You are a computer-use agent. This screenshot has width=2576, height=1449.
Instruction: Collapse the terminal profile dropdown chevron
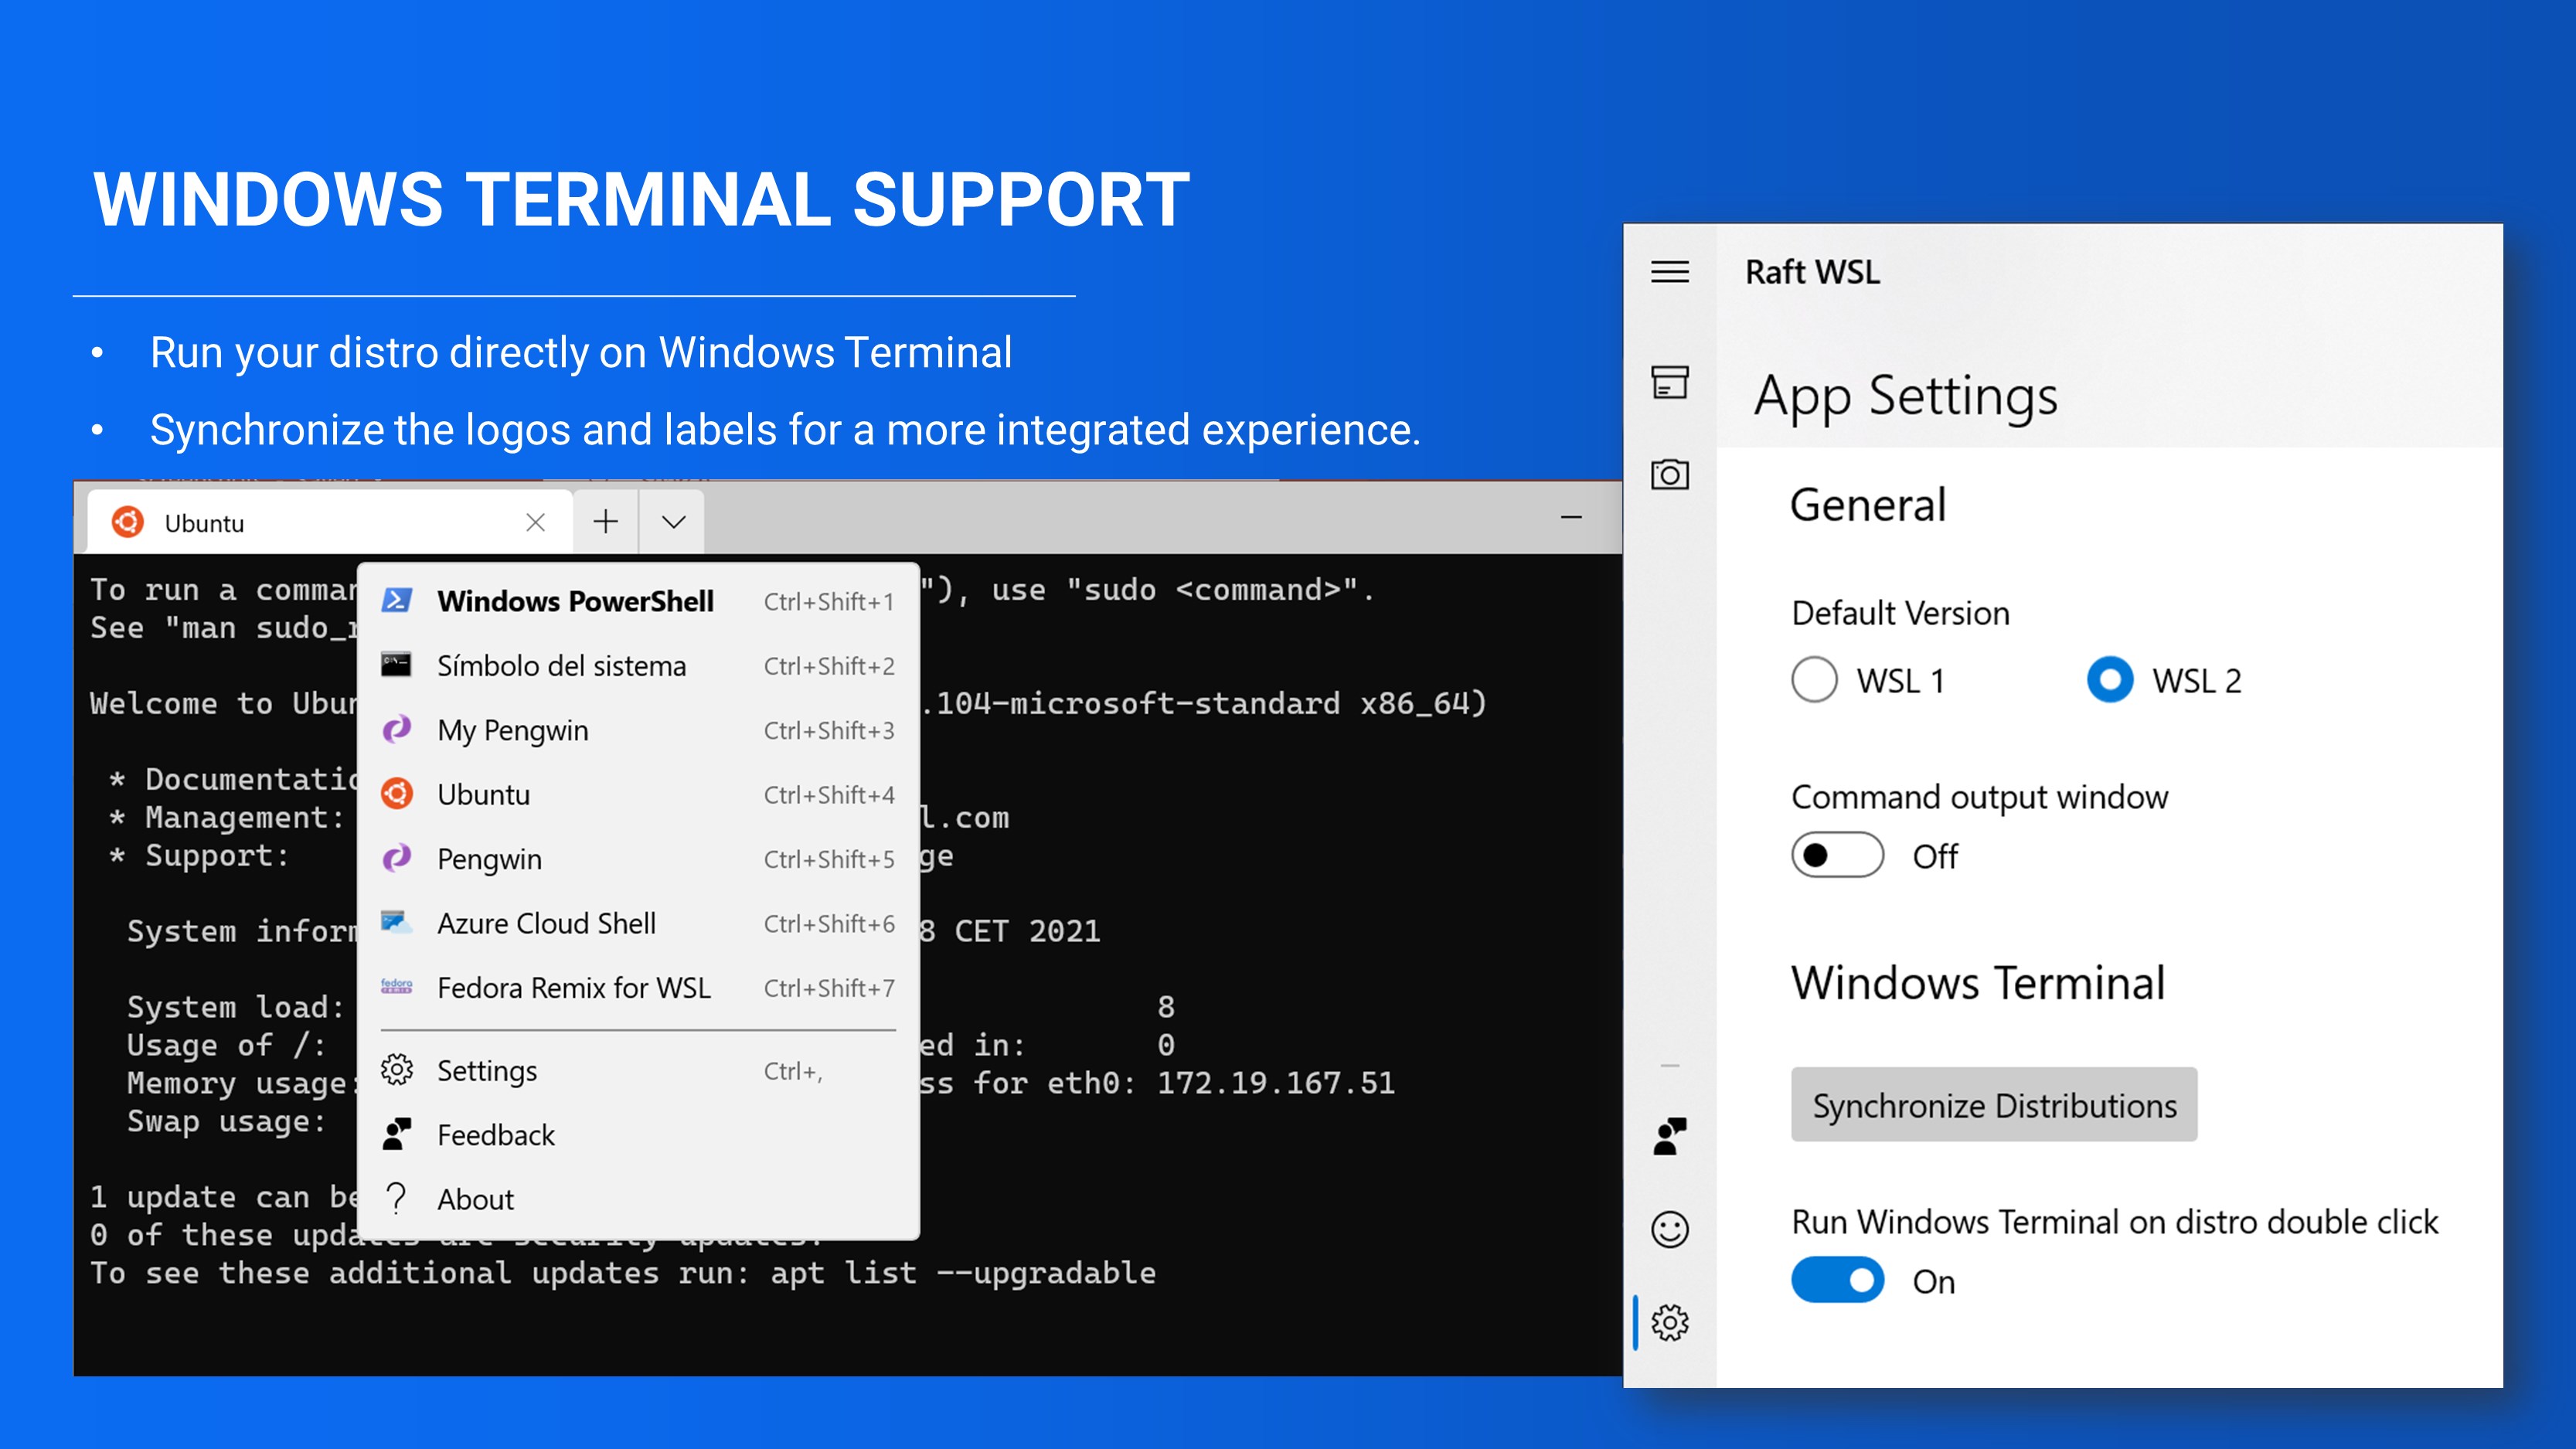point(673,522)
